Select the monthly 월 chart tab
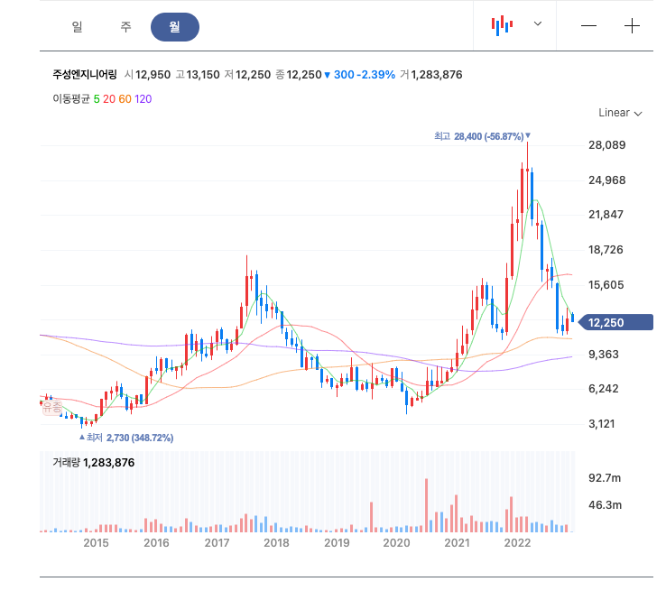 175,27
